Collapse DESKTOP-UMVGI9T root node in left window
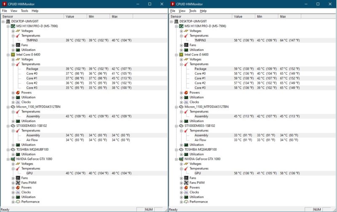 pyautogui.click(x=3, y=21)
